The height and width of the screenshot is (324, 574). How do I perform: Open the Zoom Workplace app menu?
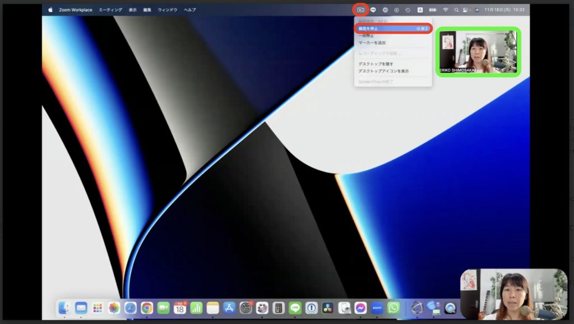[76, 10]
